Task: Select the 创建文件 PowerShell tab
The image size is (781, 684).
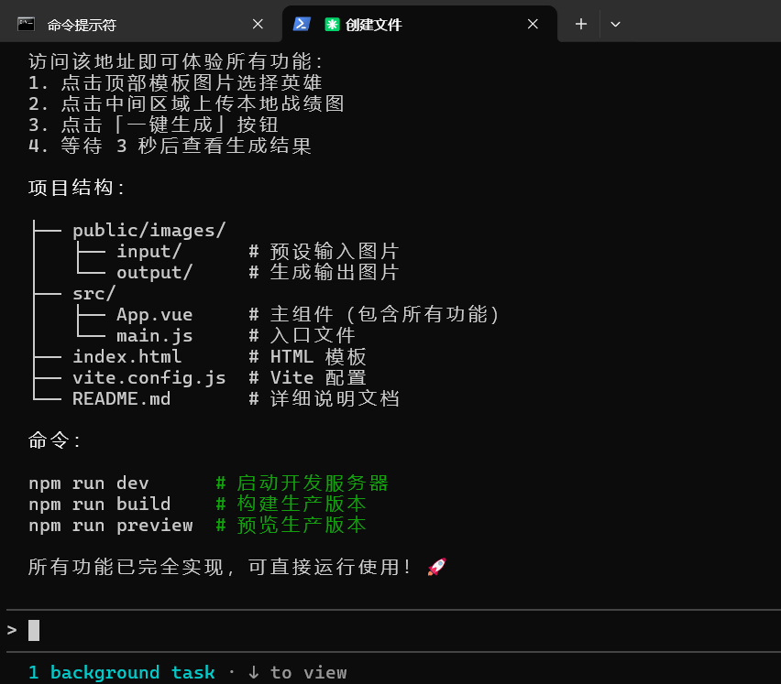Action: pyautogui.click(x=420, y=24)
